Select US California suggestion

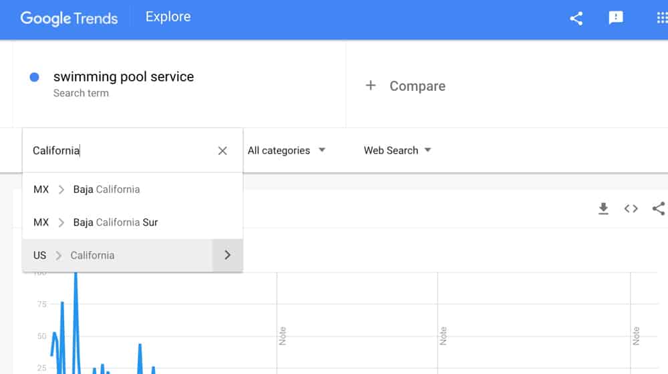click(x=118, y=255)
